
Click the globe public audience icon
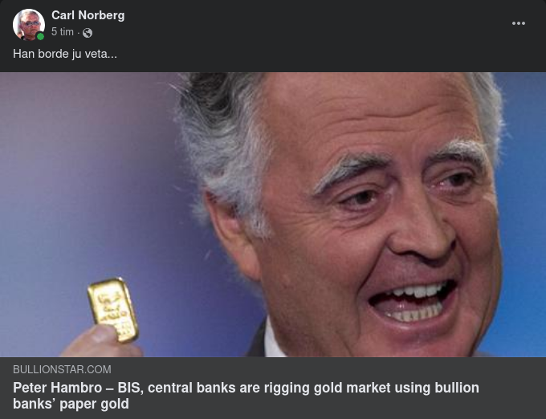[88, 33]
